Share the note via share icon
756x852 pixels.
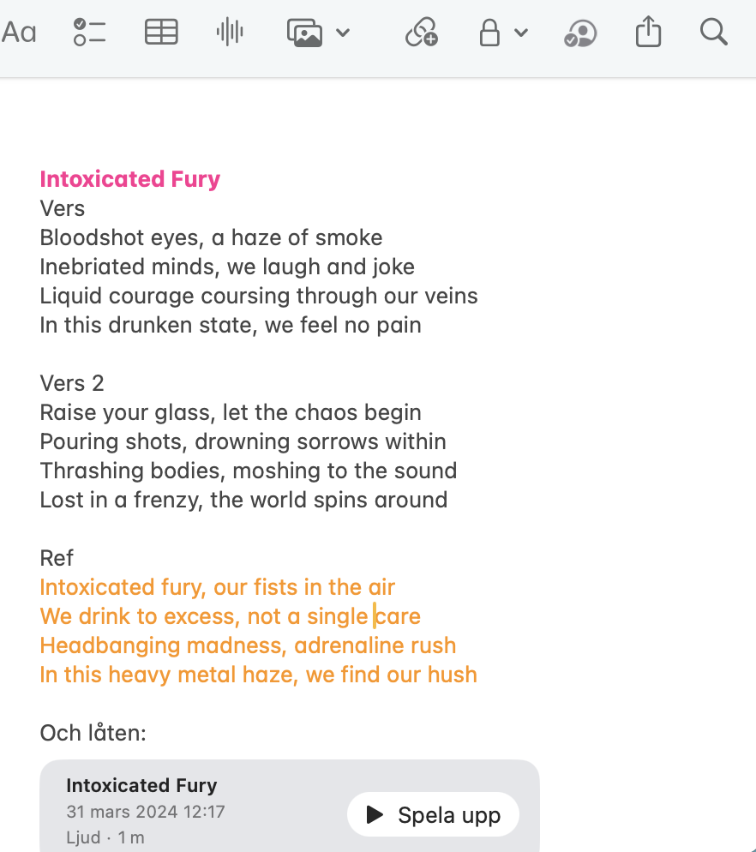[649, 33]
